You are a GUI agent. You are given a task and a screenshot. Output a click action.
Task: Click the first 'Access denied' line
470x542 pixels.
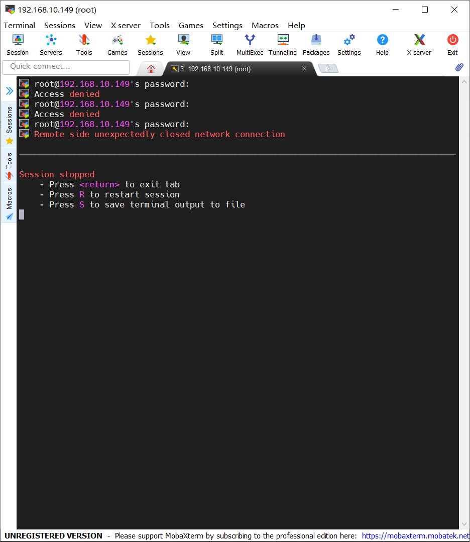pos(67,94)
